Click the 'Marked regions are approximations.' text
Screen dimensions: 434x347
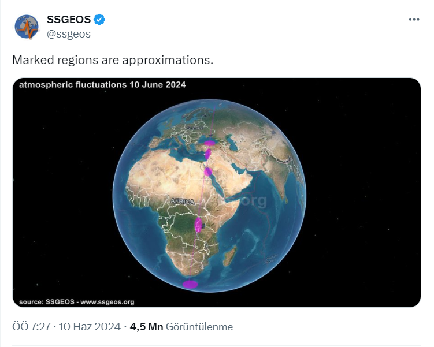(113, 60)
